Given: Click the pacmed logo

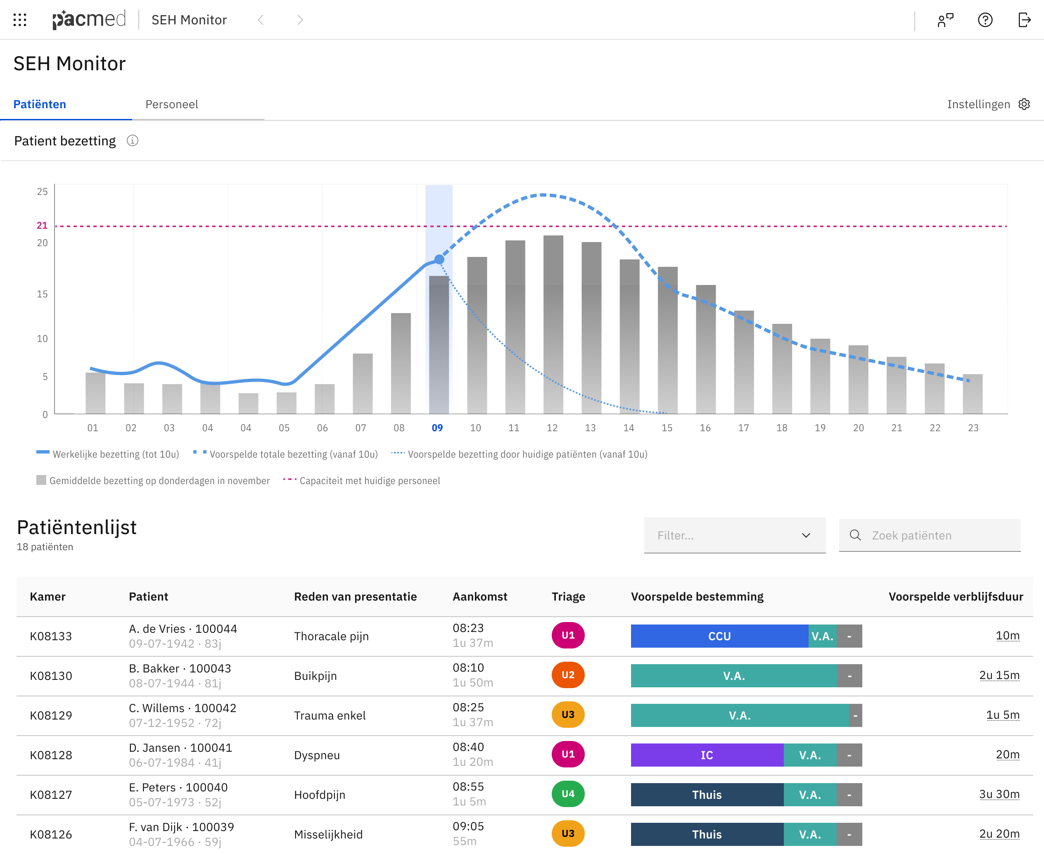Looking at the screenshot, I should pyautogui.click(x=89, y=20).
